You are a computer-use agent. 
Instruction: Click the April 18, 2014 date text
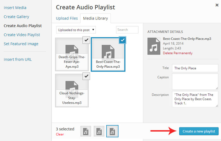173,43
